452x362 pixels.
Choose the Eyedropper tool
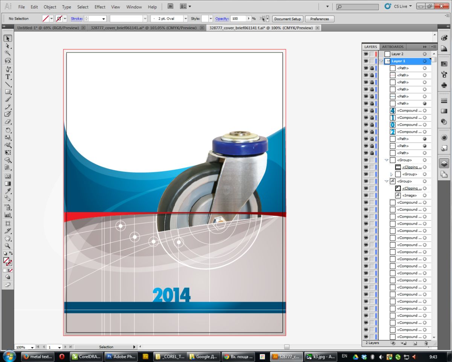8,191
